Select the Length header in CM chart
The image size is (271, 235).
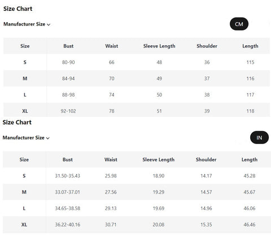(250, 46)
